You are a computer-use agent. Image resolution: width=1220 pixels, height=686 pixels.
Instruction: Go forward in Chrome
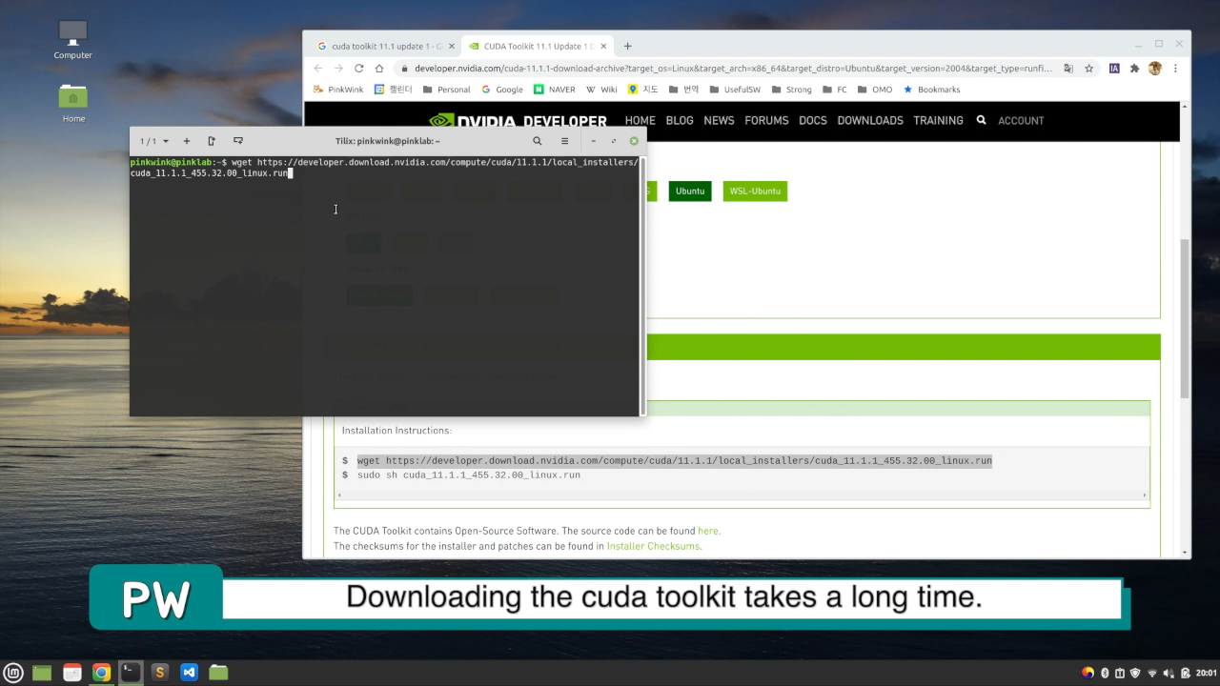338,69
